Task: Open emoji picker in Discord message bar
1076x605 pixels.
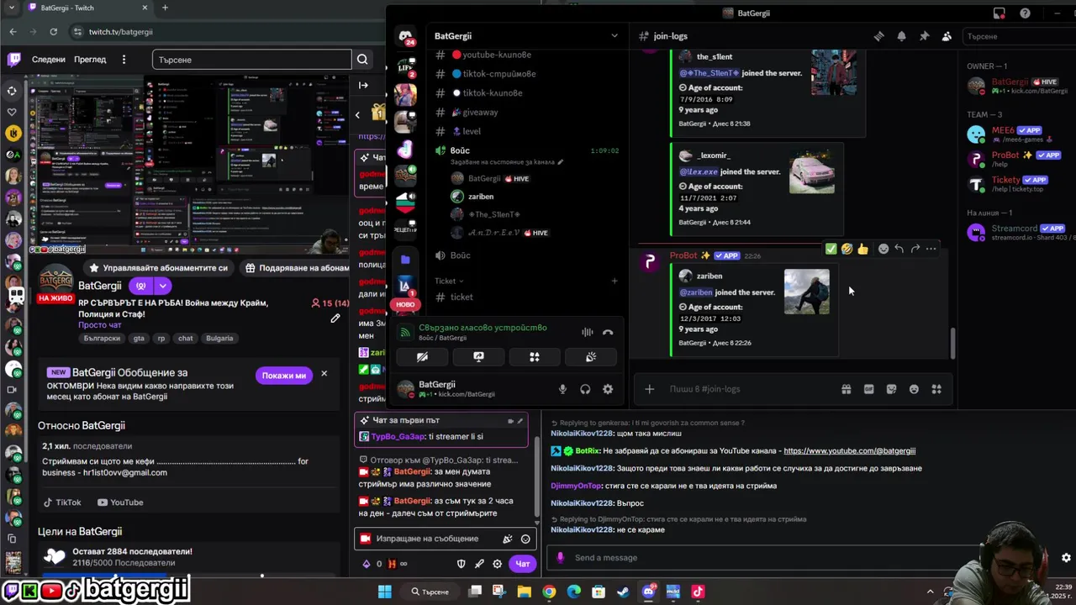Action: [x=914, y=389]
